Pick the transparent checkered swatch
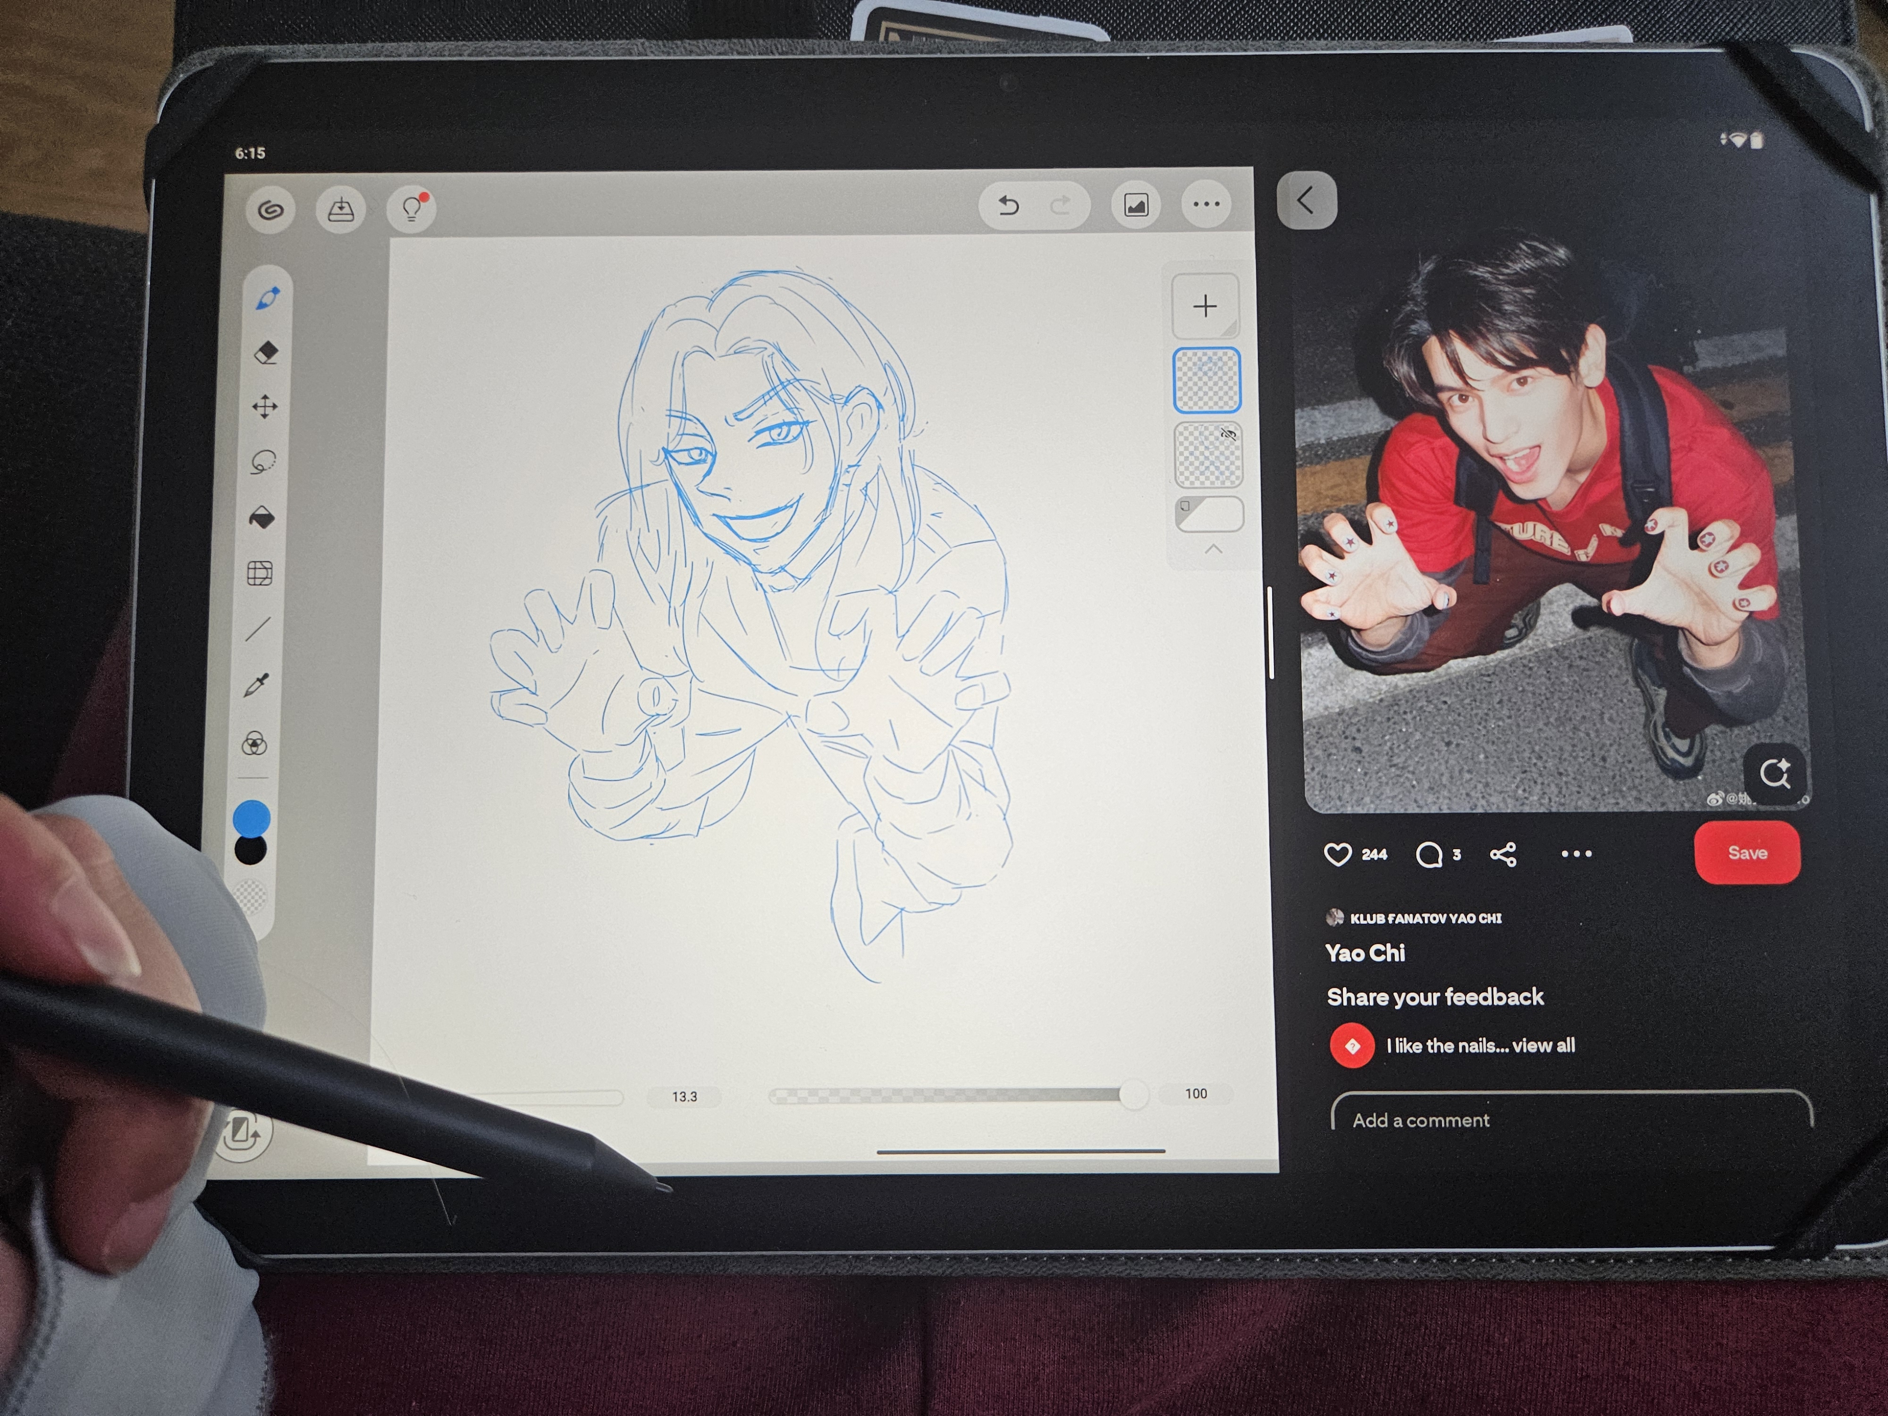The height and width of the screenshot is (1416, 1888). 249,897
